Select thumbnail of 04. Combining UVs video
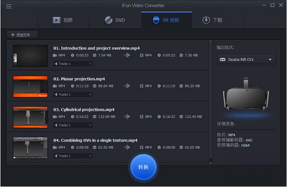287x187 pixels. point(31,148)
